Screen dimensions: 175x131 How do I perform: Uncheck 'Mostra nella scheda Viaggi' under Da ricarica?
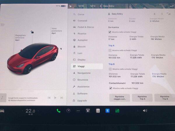pos(110,32)
